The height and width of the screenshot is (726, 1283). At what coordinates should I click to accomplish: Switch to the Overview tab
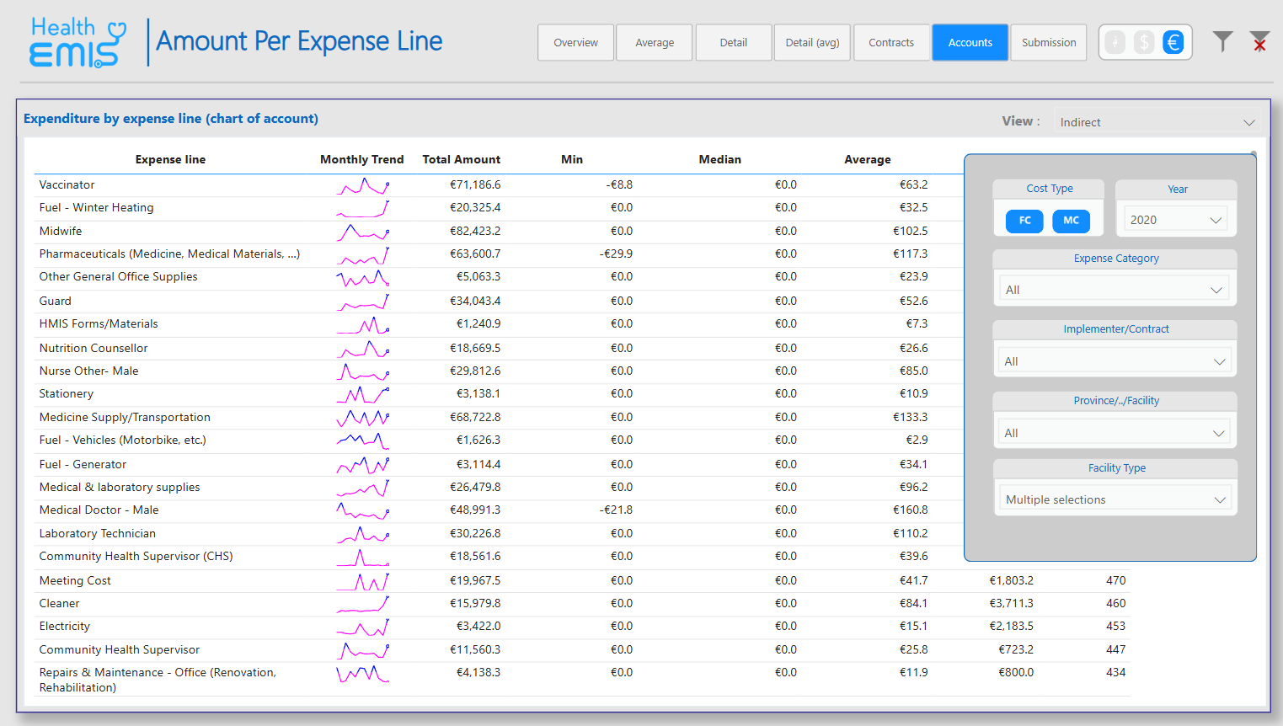[x=575, y=41]
